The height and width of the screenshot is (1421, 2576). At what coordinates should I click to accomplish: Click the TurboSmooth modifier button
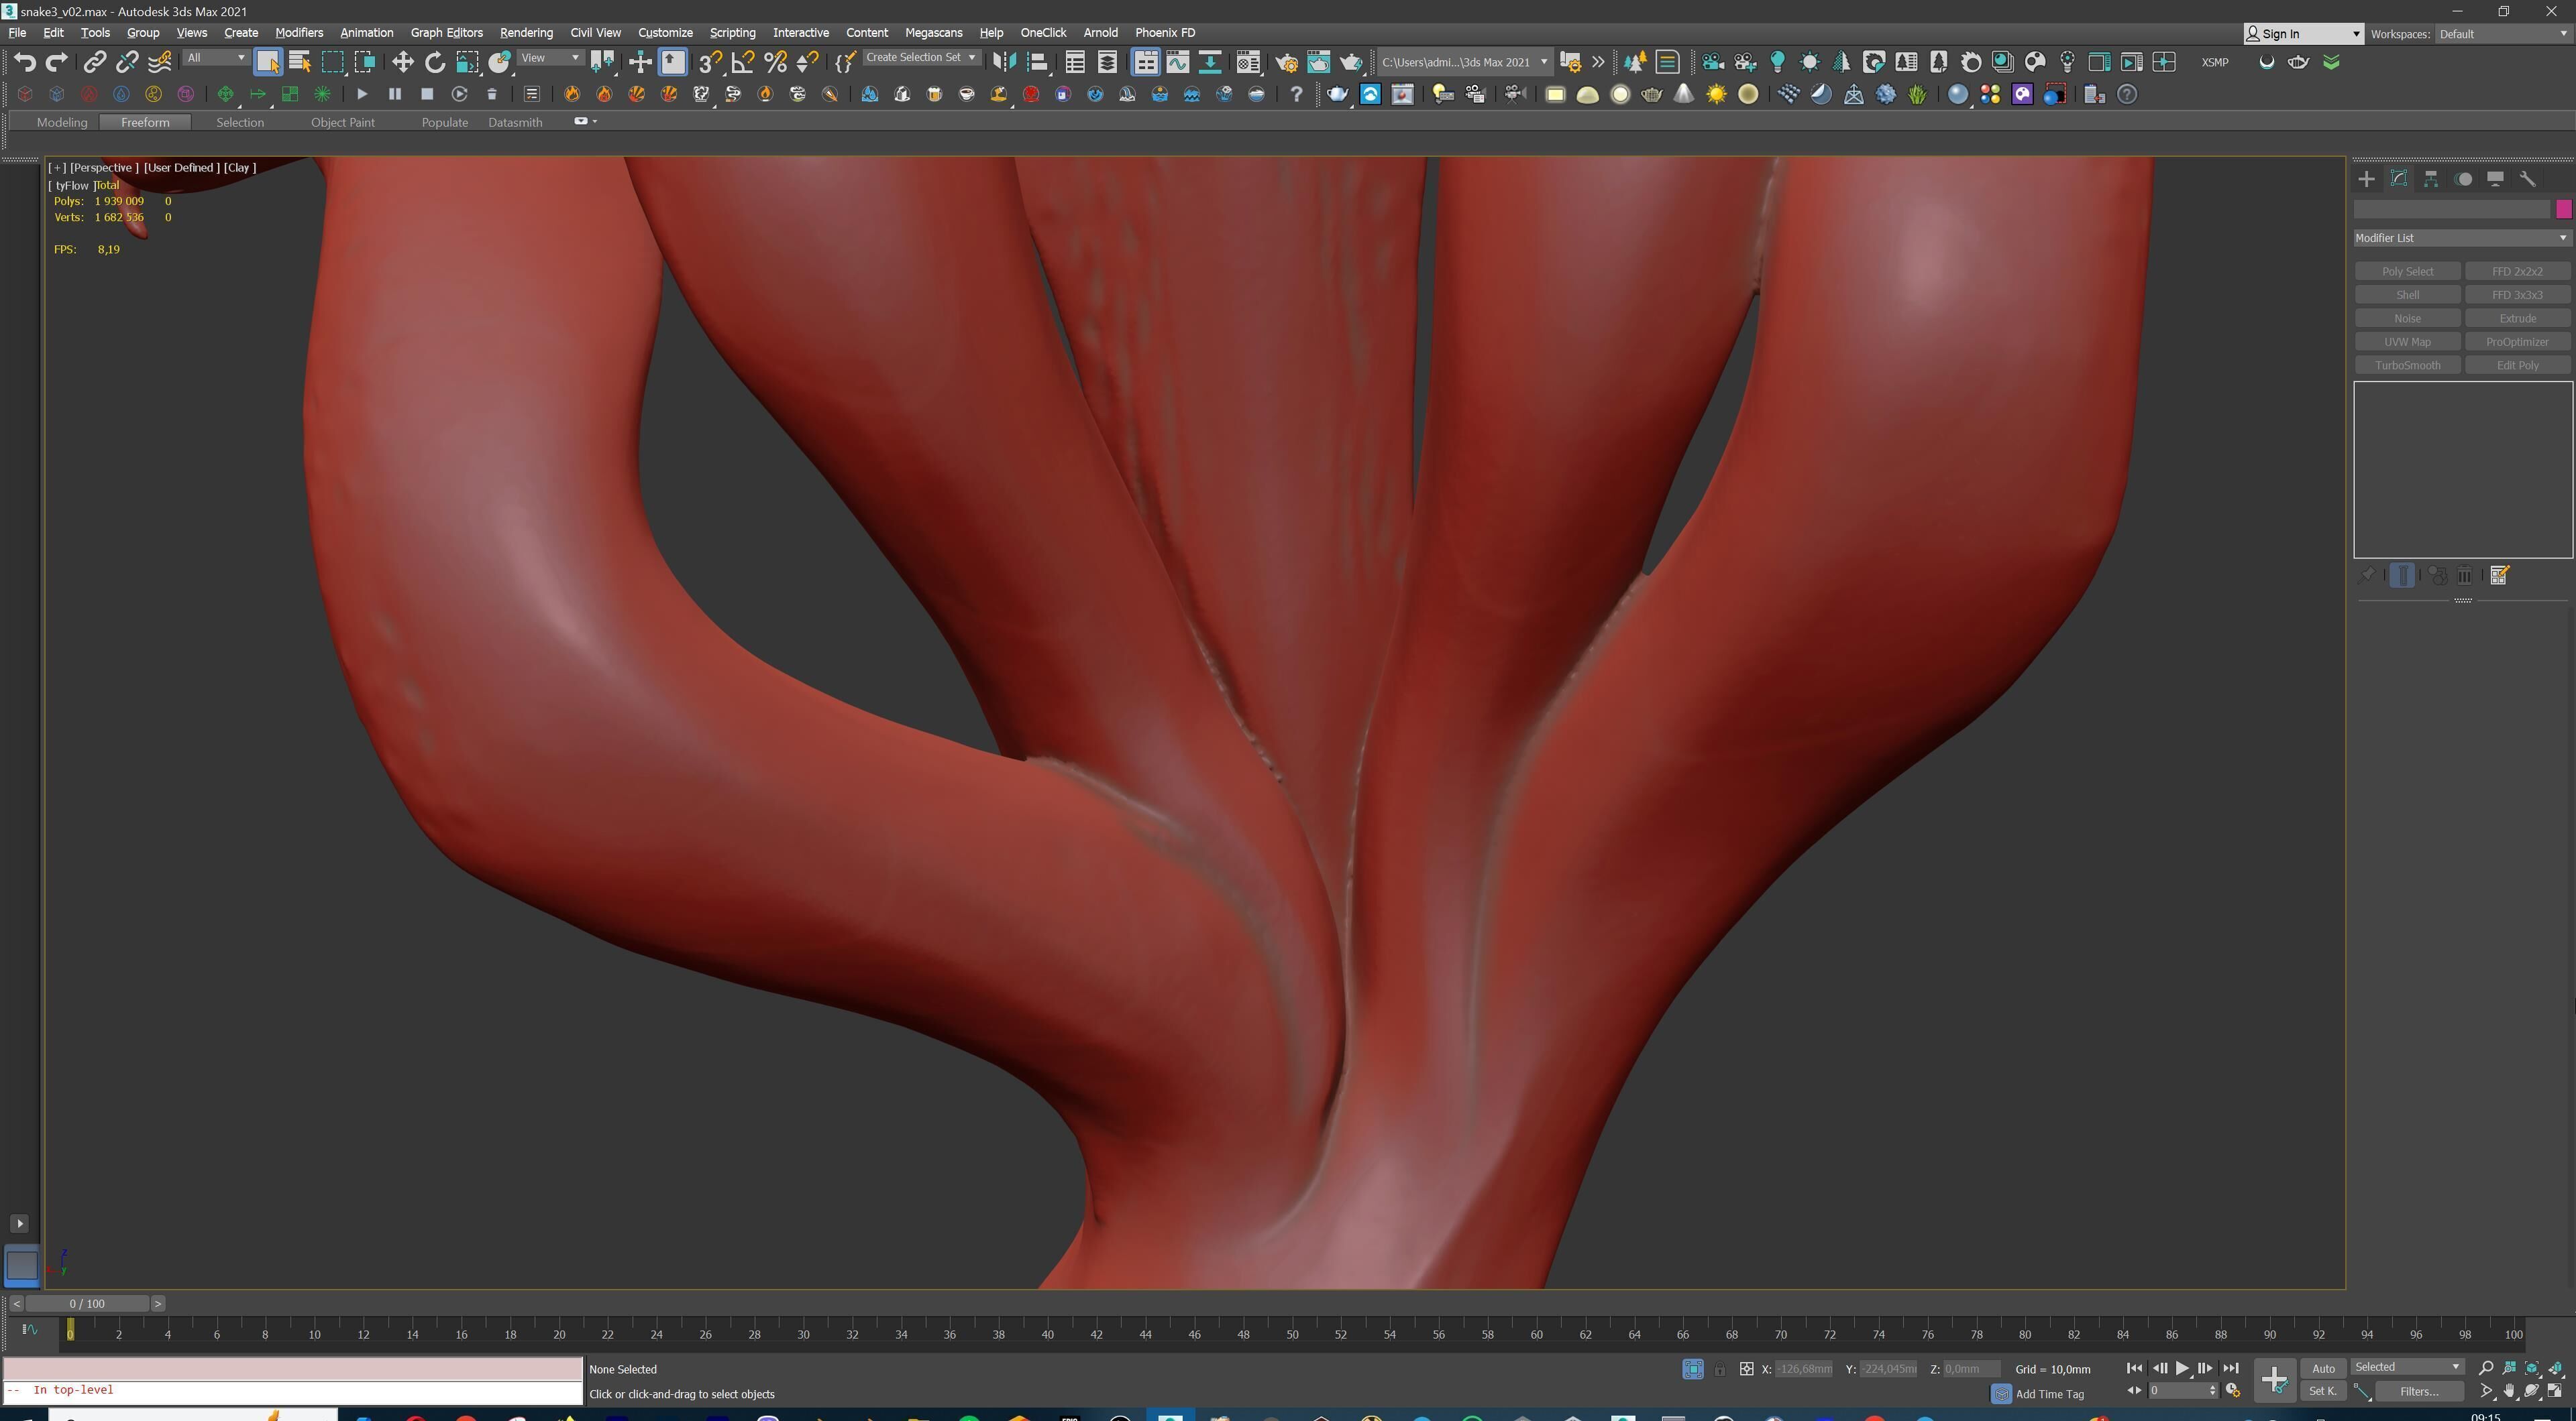click(2407, 365)
